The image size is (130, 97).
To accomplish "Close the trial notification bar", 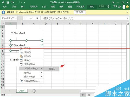I will click(x=127, y=12).
